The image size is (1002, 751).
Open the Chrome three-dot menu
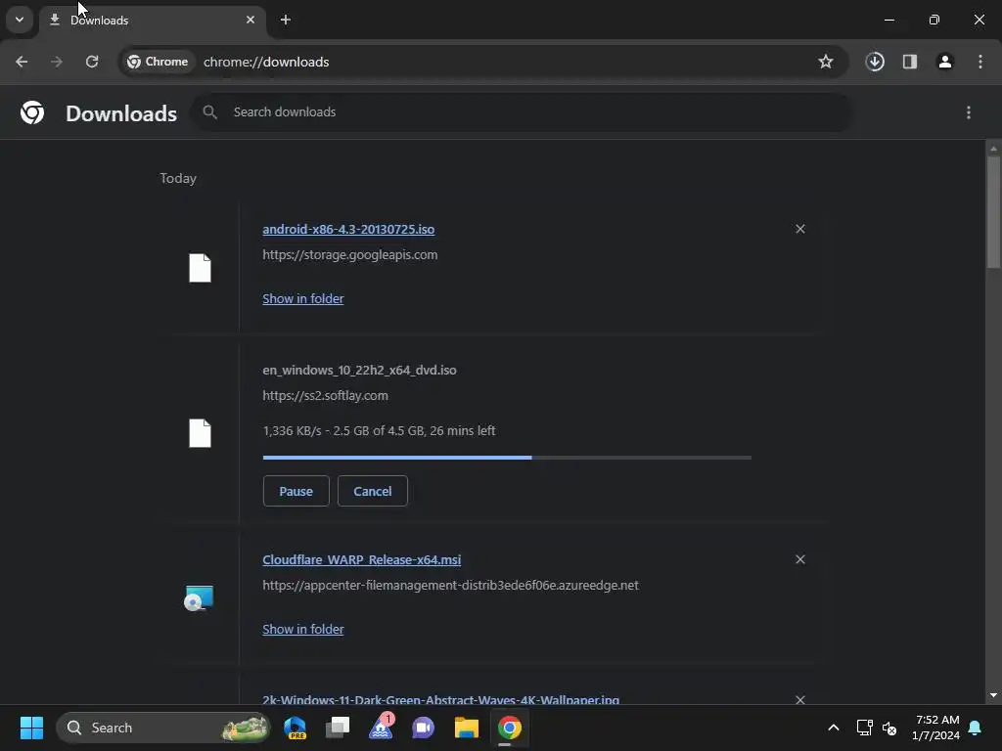980,62
